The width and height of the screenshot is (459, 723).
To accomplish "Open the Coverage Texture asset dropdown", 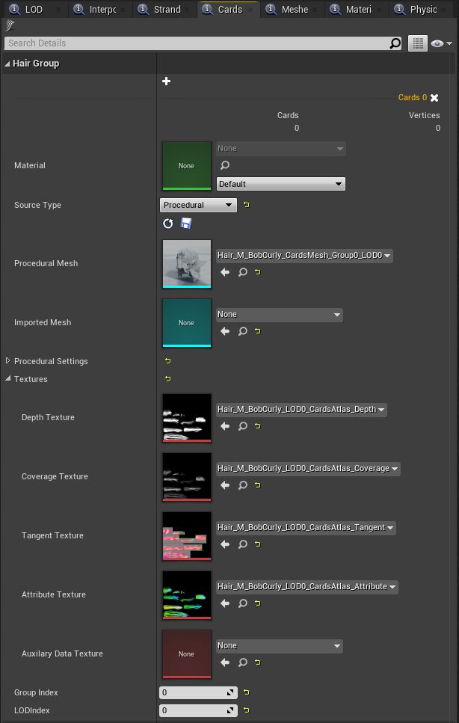I will click(x=308, y=469).
